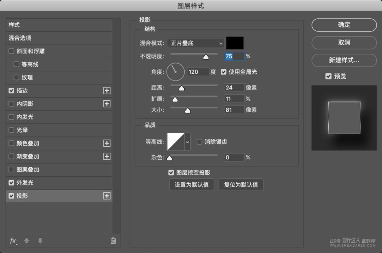Image resolution: width=382 pixels, height=253 pixels.
Task: Click 设置为默认值 button
Action: 192,185
